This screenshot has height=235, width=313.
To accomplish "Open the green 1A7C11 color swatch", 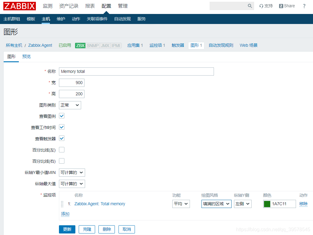I will pos(267,204).
